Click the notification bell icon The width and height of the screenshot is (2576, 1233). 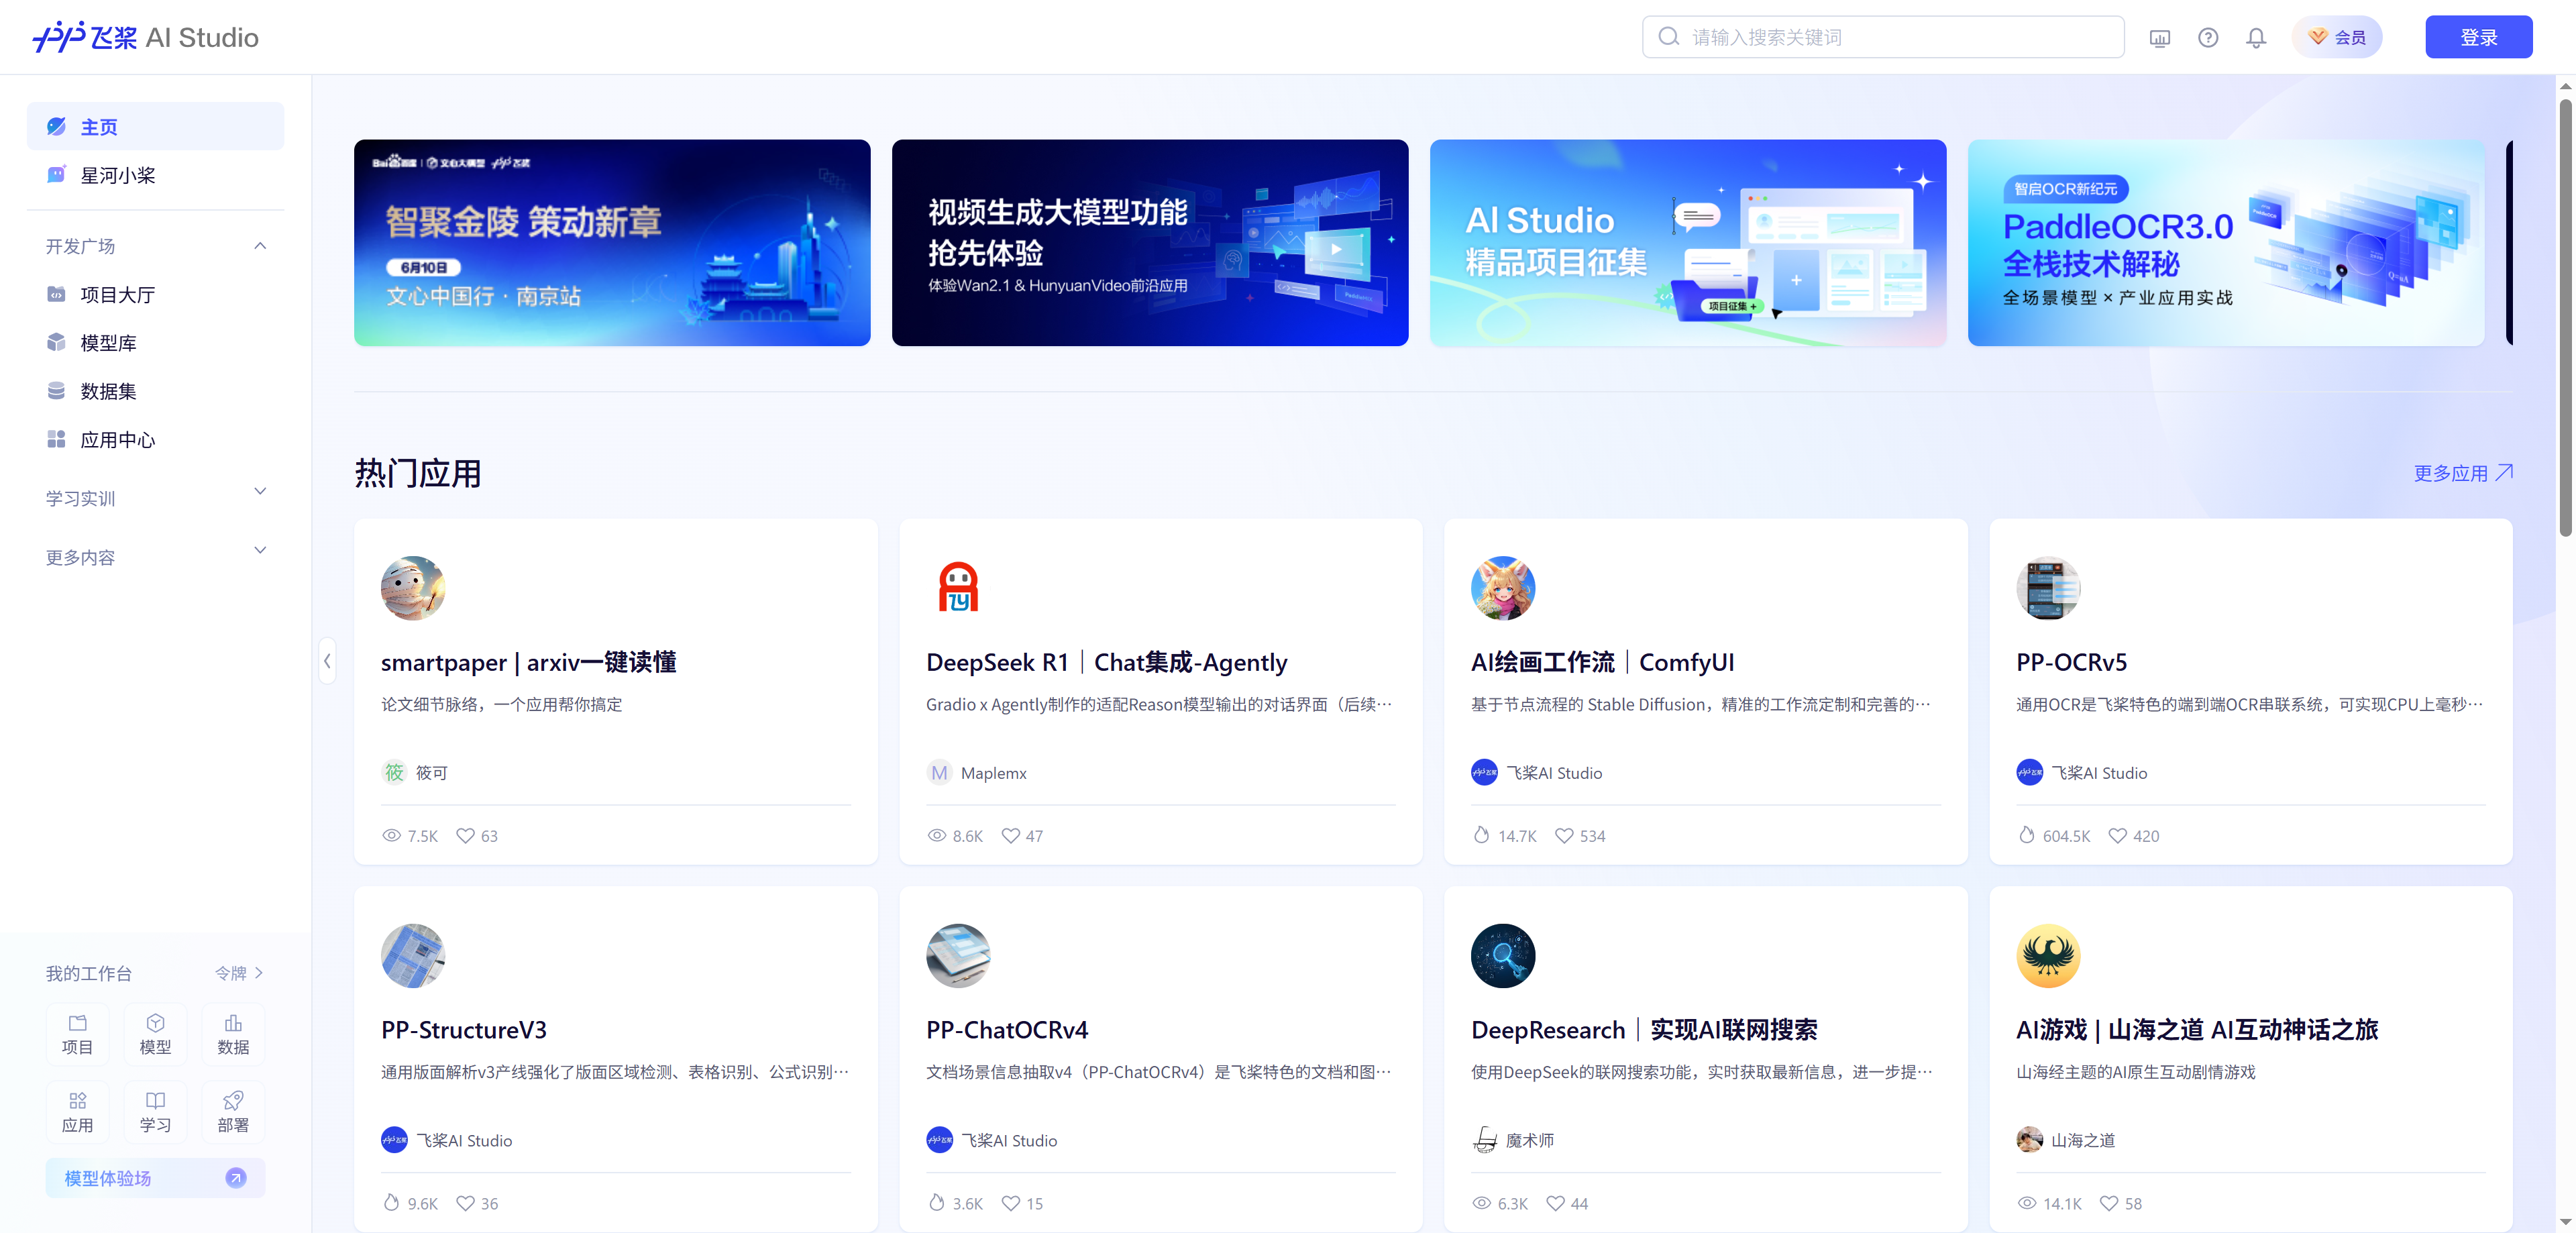[x=2256, y=38]
